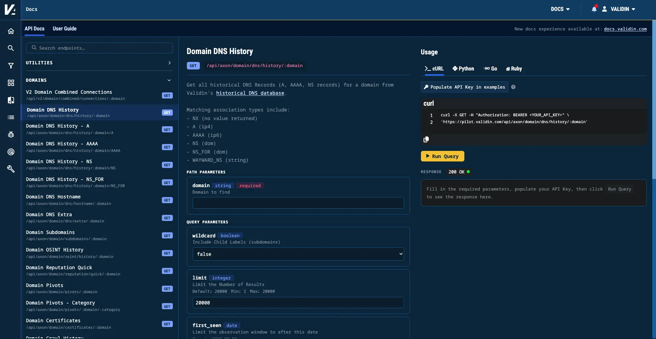656x339 pixels.
Task: Open the funnel filter icon in sidebar
Action: tap(11, 66)
